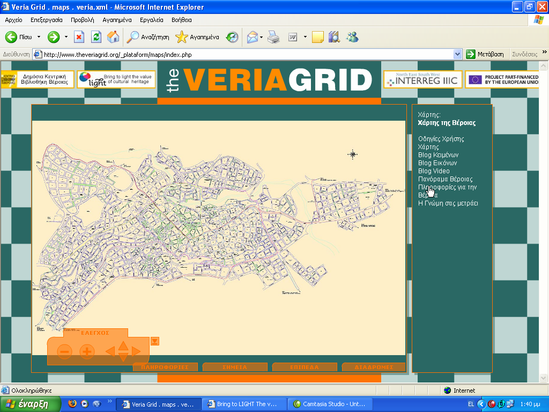Screen dimensions: 549x412
Task: Open the Edit with Word dropdown arrow
Action: click(305, 37)
